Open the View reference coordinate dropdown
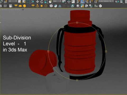Screen dimensions: 127x95 coord(57,1)
